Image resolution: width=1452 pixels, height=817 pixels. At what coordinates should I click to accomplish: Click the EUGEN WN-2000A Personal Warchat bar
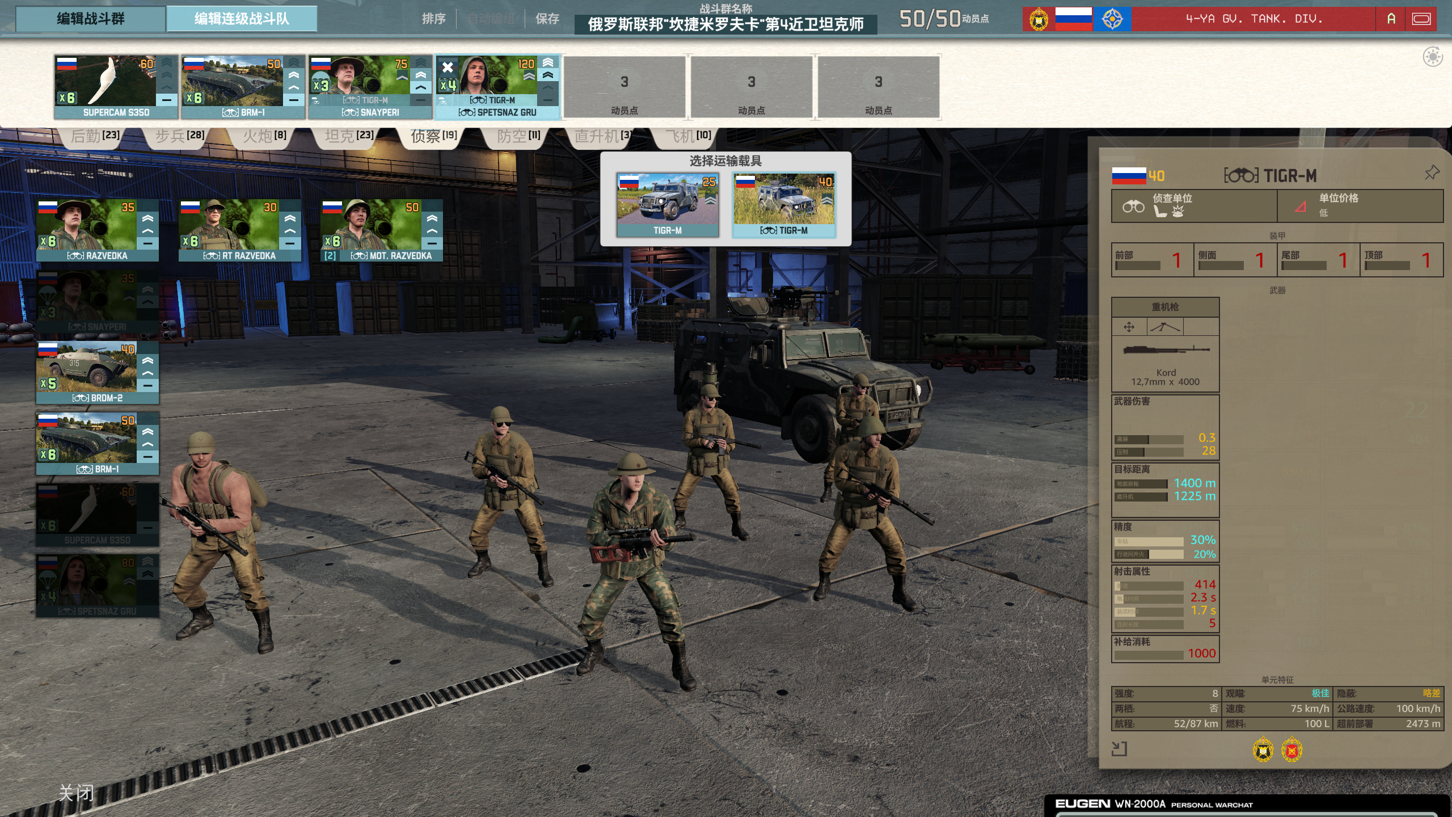[x=1248, y=805]
